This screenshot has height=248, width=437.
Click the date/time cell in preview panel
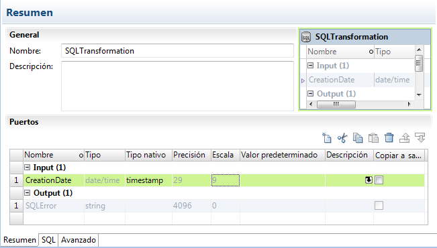394,80
